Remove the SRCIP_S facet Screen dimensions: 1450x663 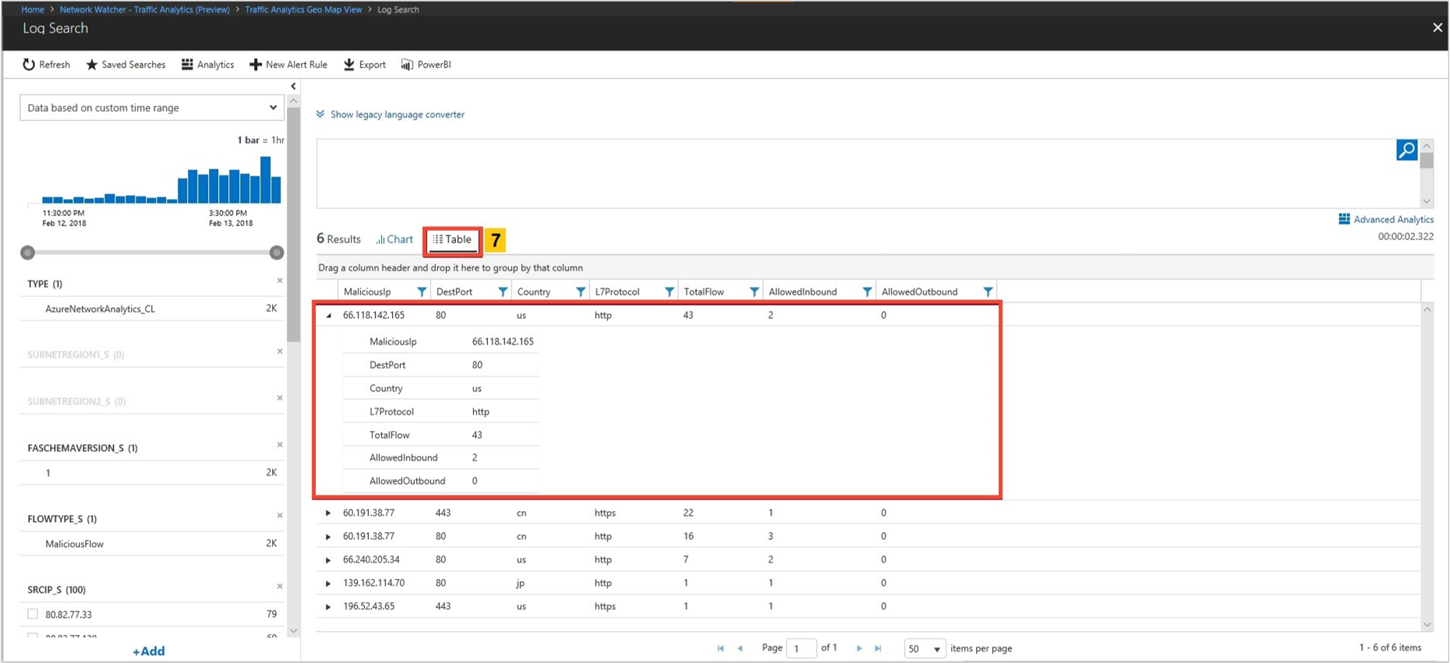pos(280,587)
